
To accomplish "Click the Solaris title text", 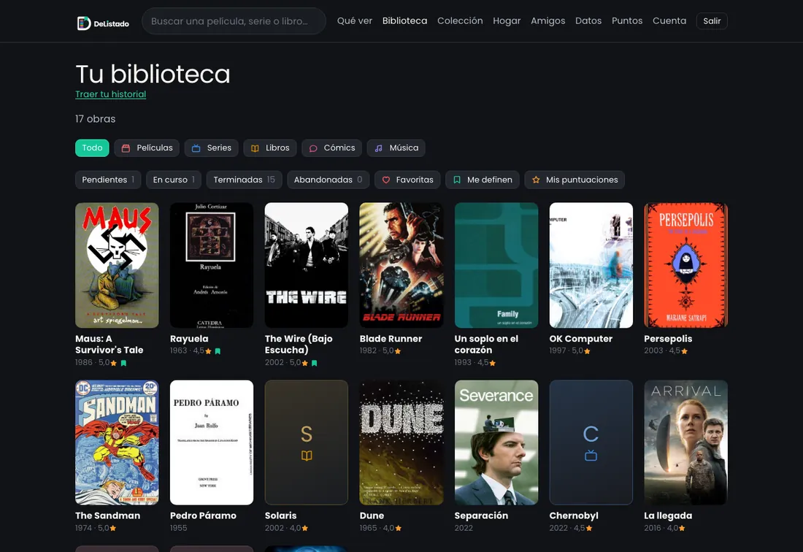I will pyautogui.click(x=280, y=516).
